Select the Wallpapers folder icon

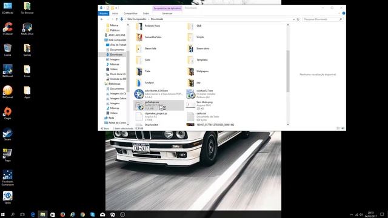[x=190, y=71]
